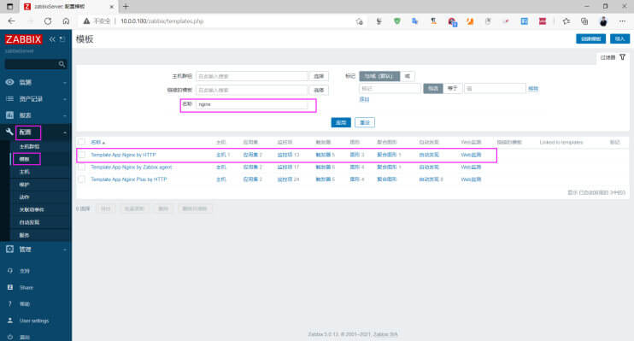Select the 或 tag mode toggle
The width and height of the screenshot is (634, 341).
tap(408, 76)
